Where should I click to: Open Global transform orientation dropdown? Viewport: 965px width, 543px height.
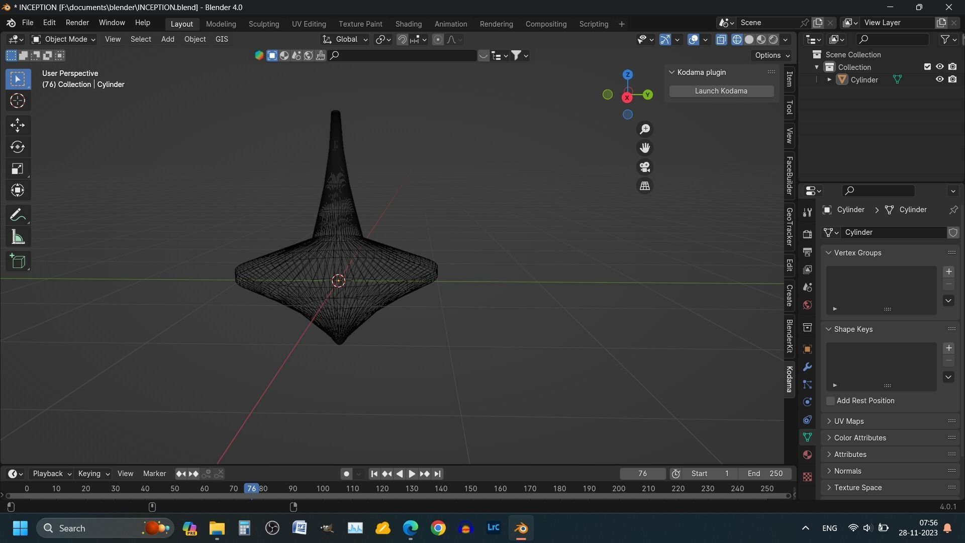[345, 39]
